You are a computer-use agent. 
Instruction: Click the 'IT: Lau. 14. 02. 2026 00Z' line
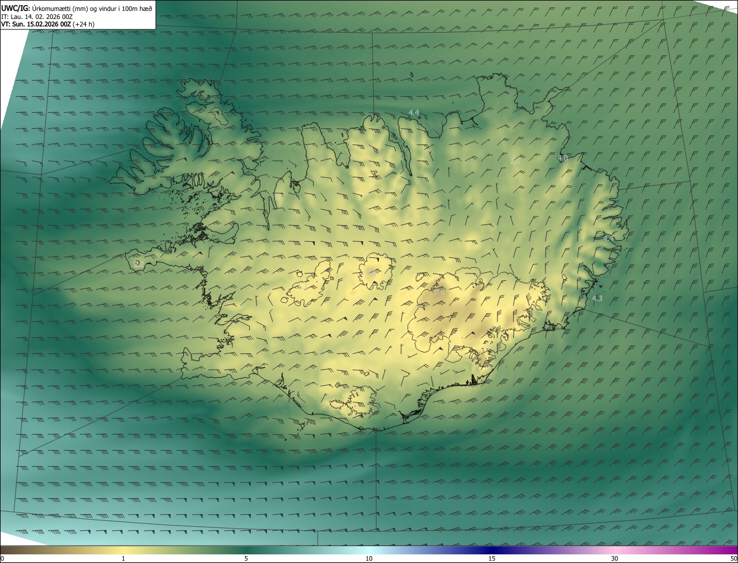[x=37, y=16]
